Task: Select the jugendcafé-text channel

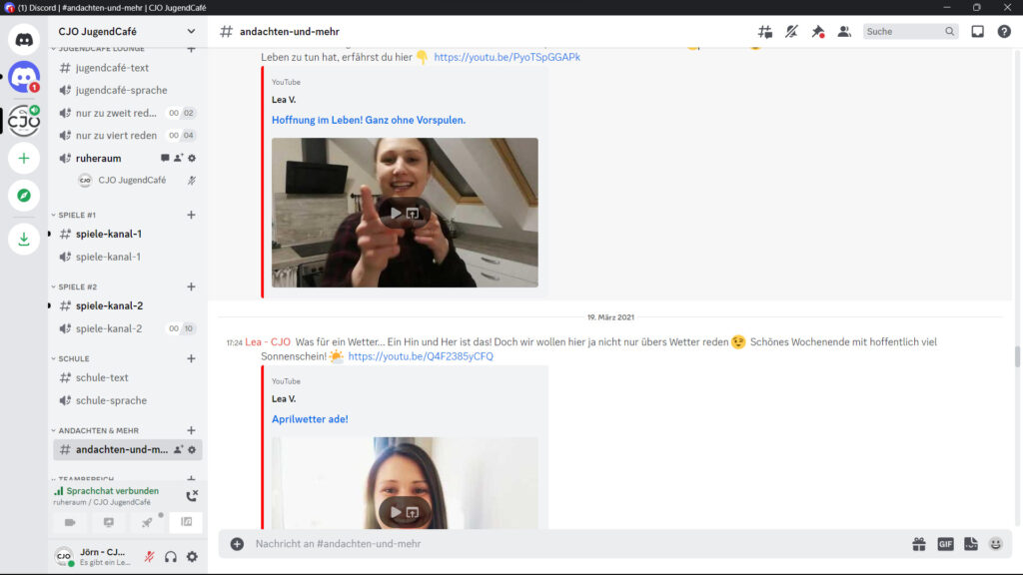Action: [x=112, y=68]
